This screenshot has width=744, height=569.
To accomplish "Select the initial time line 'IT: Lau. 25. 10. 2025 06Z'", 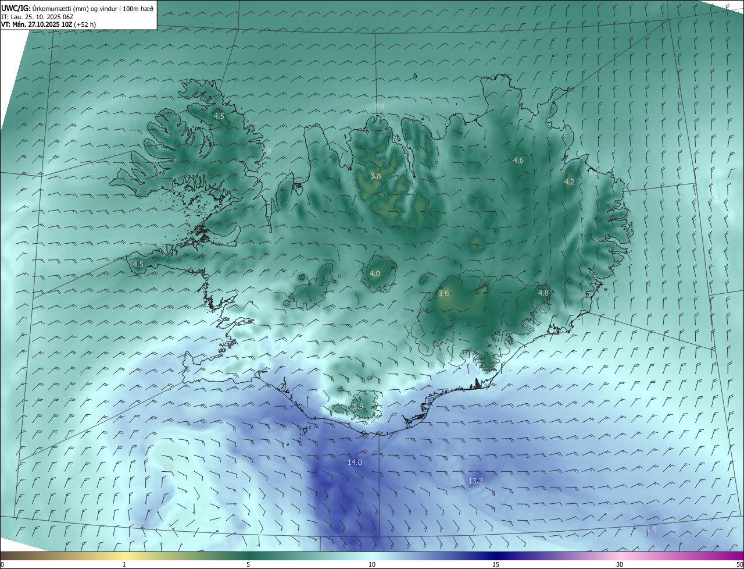I will (37, 16).
